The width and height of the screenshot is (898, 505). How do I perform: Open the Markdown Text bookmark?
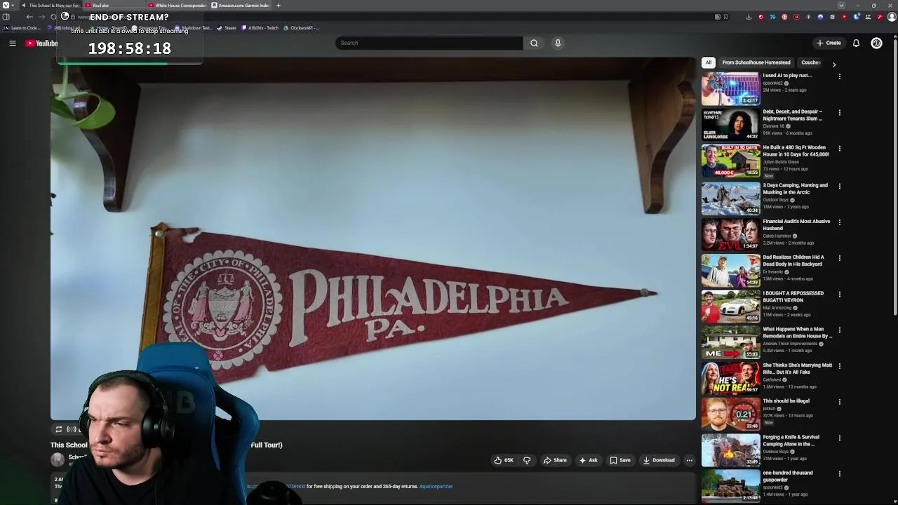(x=193, y=28)
